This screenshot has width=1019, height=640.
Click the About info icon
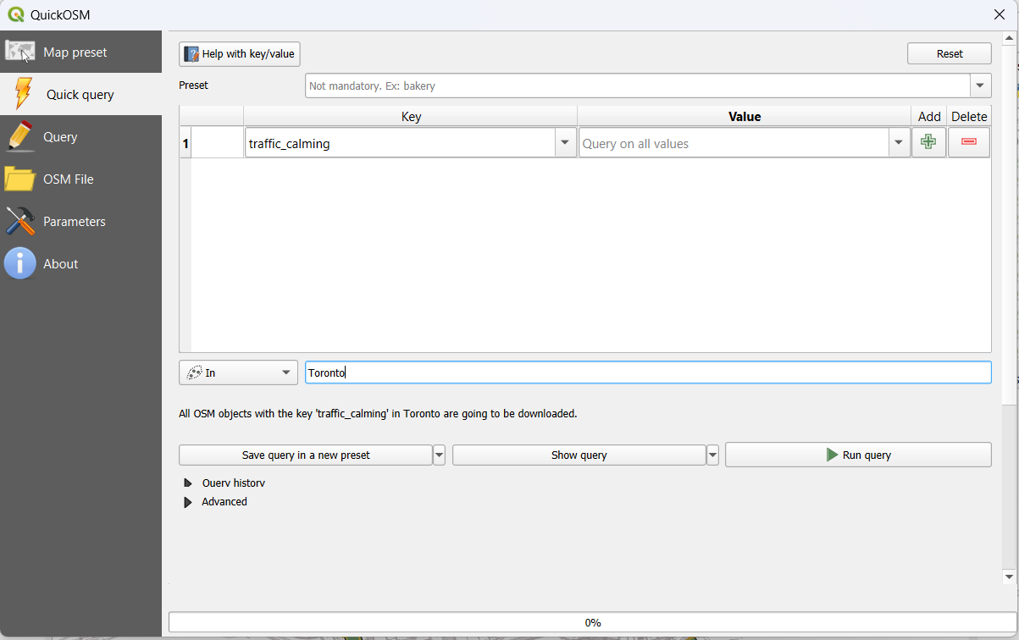[x=20, y=263]
